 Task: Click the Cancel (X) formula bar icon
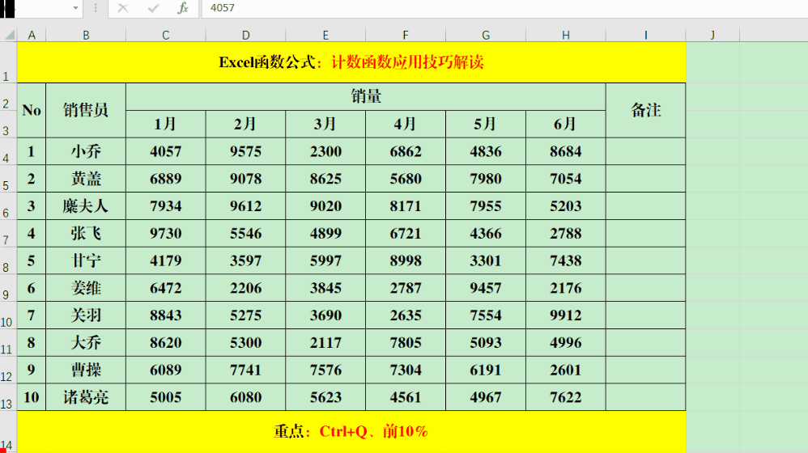point(122,8)
